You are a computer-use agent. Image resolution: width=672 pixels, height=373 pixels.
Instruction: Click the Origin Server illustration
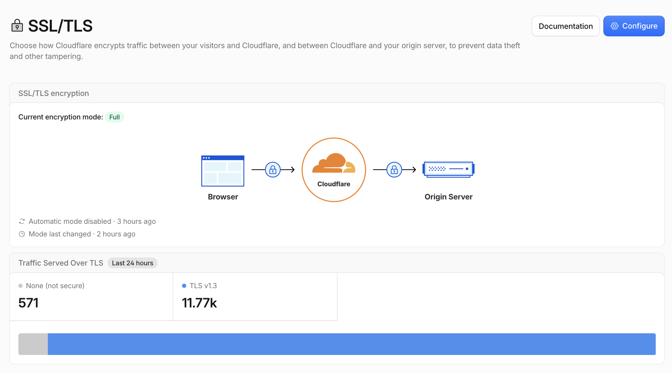pos(448,169)
